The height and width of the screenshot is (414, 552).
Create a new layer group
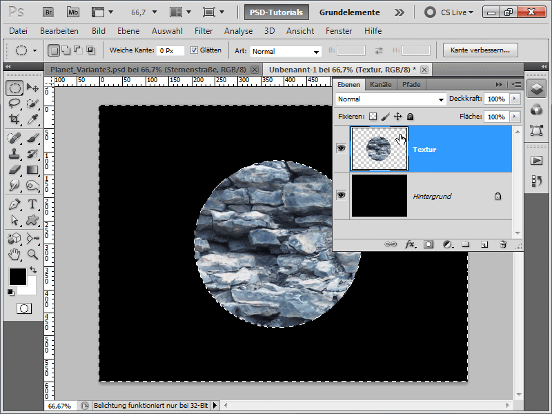466,244
